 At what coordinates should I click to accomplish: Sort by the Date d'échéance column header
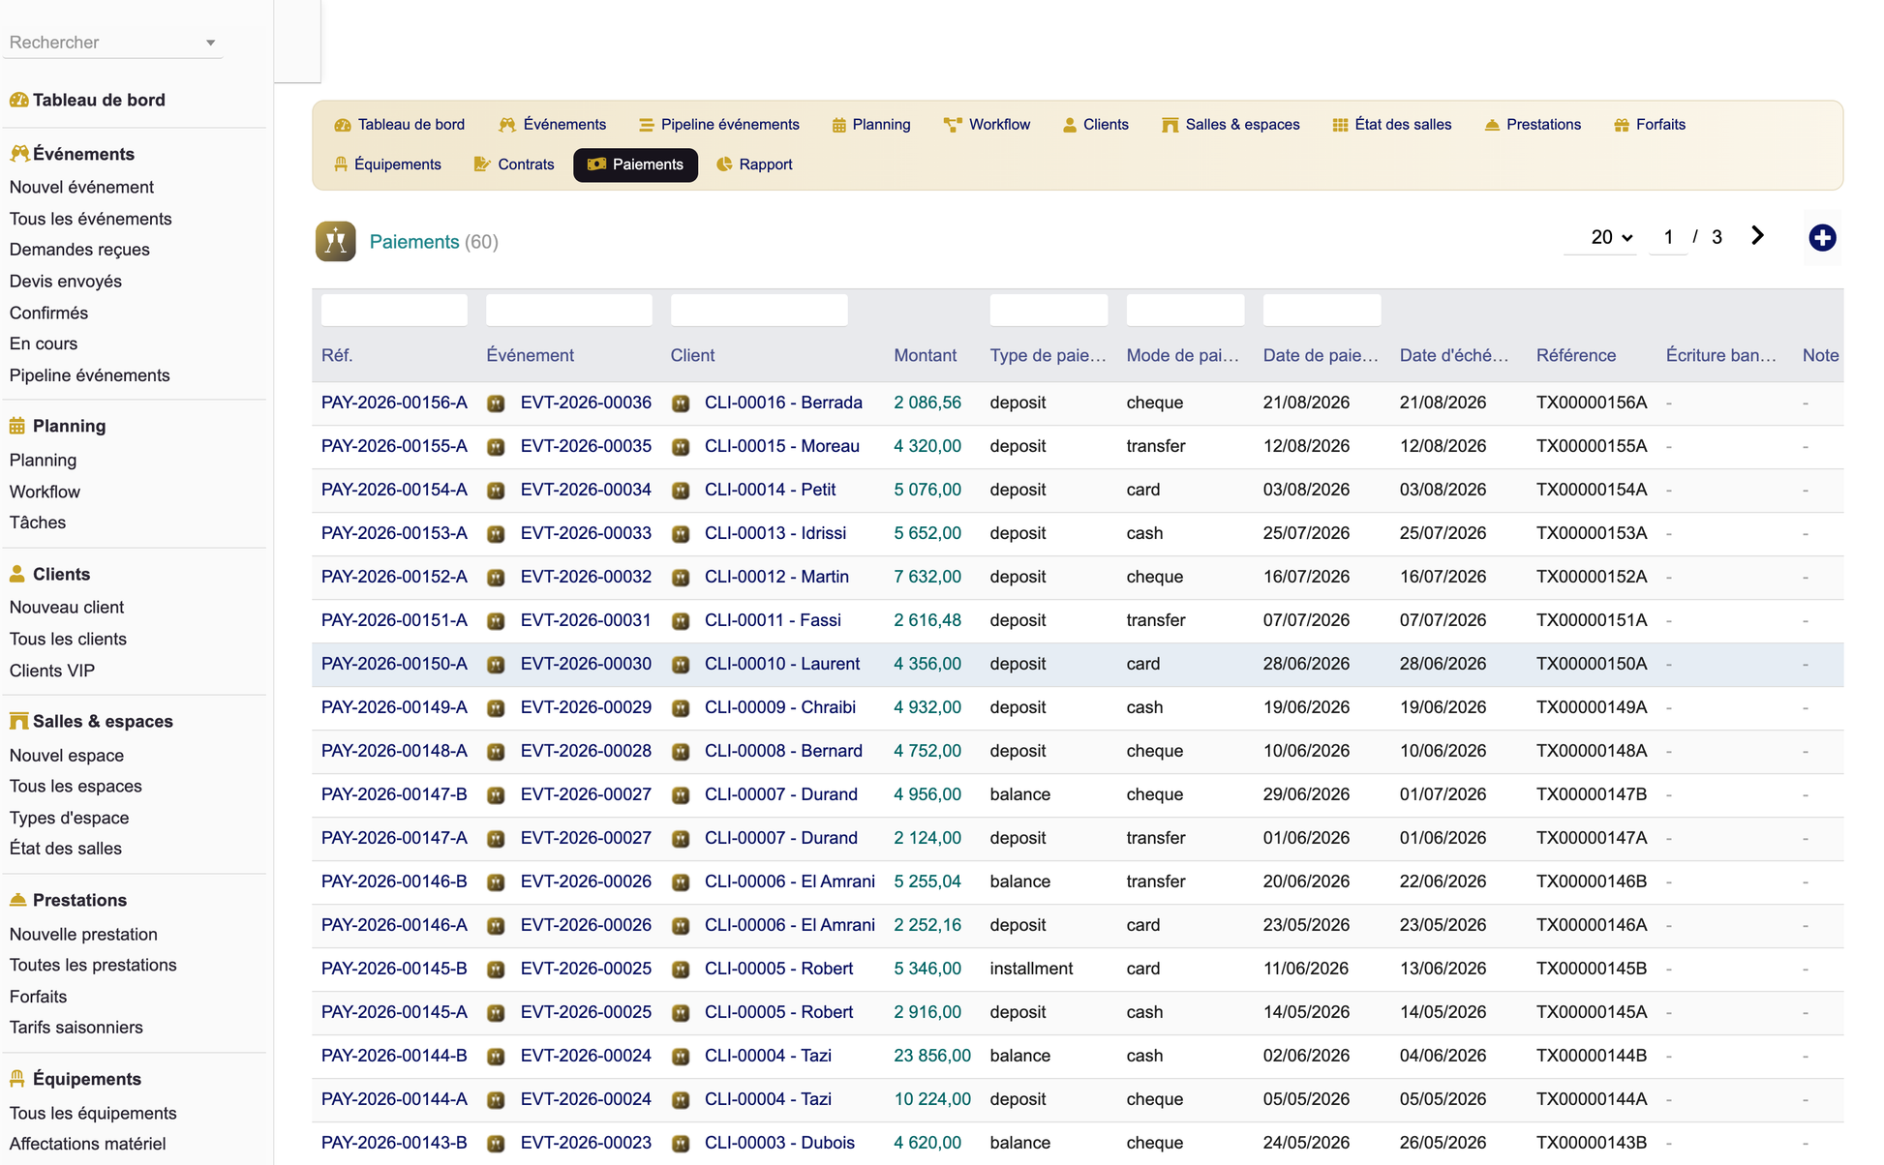1454,355
